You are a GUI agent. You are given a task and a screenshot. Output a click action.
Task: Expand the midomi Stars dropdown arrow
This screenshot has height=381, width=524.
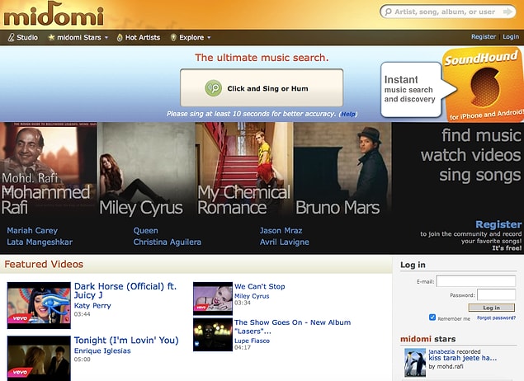pos(106,38)
